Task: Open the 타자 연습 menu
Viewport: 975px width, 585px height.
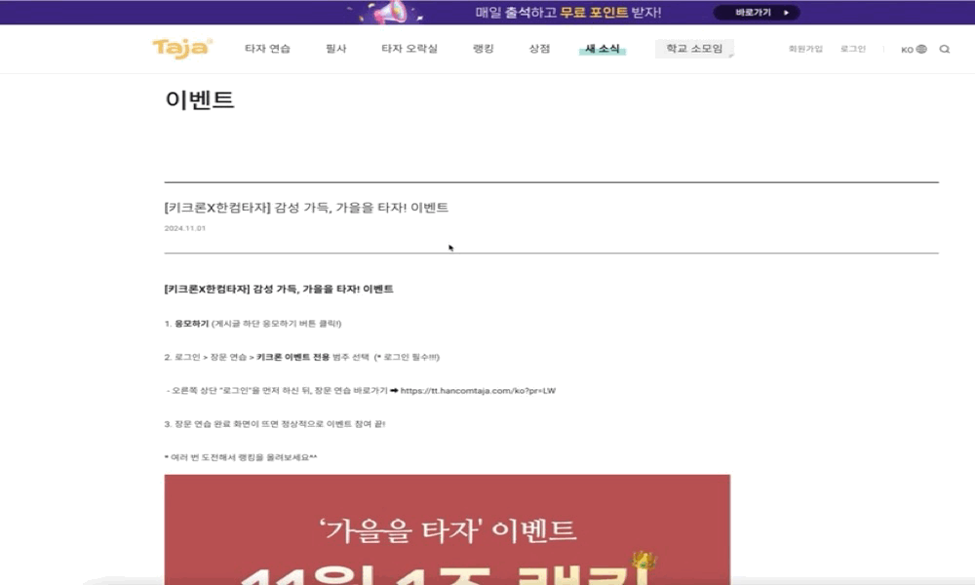Action: pos(267,49)
